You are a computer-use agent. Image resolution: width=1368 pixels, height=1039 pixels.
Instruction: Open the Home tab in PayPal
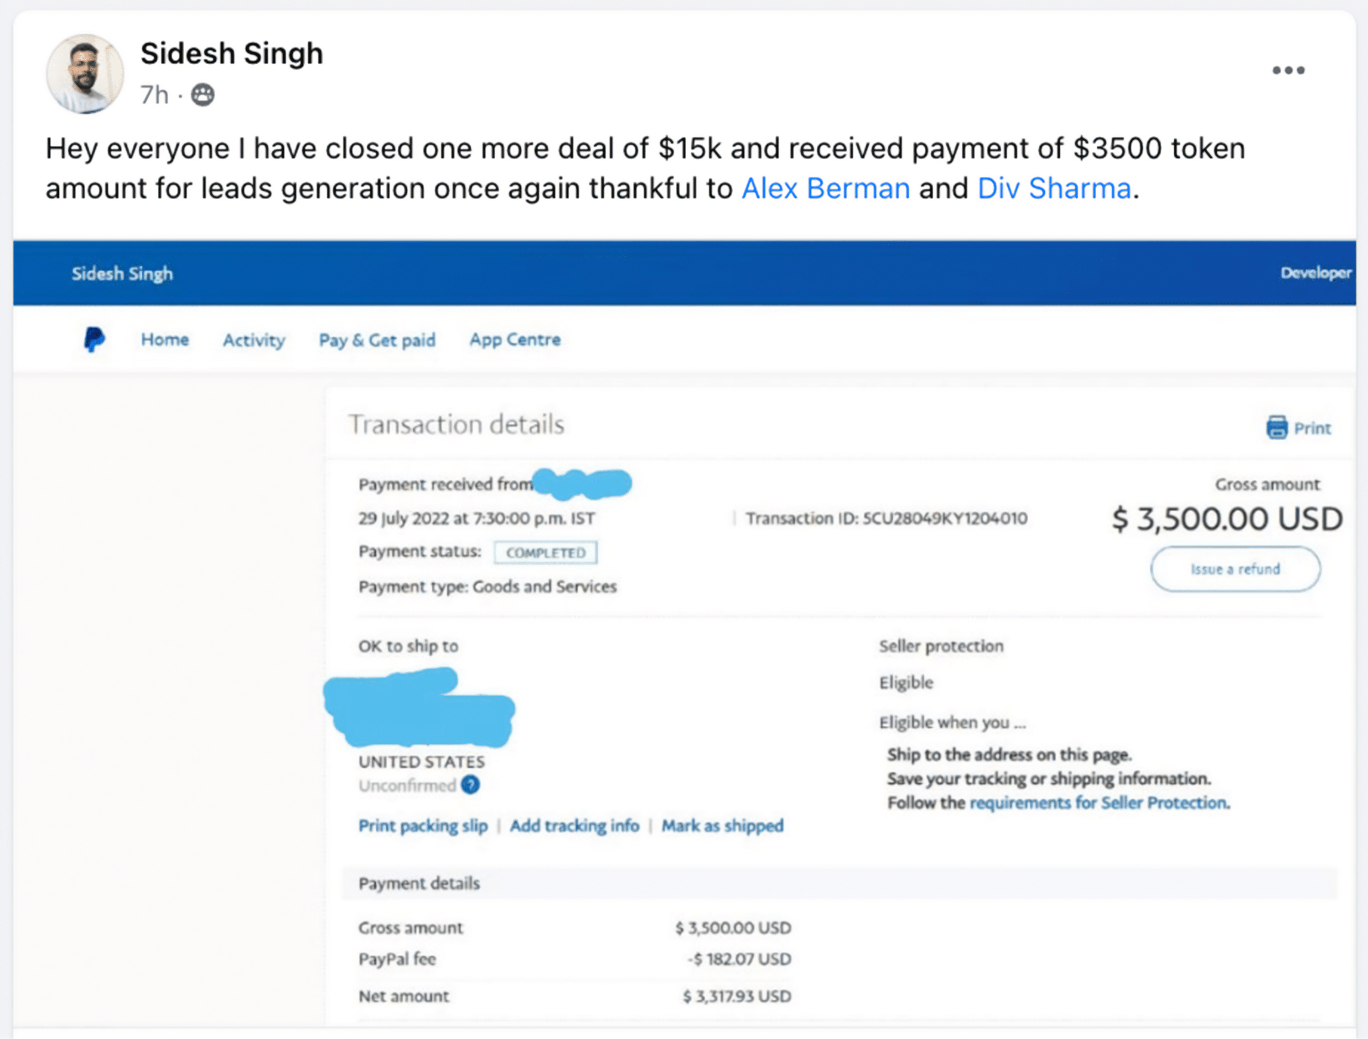tap(165, 339)
